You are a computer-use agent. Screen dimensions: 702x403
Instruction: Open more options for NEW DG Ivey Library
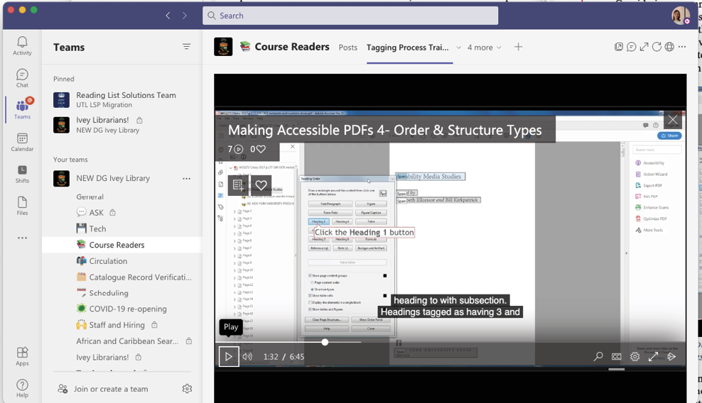(x=187, y=179)
